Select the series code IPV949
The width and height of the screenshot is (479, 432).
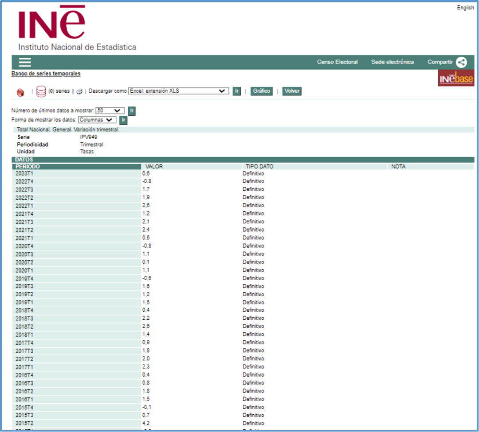(89, 137)
